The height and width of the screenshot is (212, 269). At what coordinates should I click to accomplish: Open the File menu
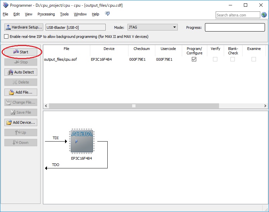(x=5, y=14)
